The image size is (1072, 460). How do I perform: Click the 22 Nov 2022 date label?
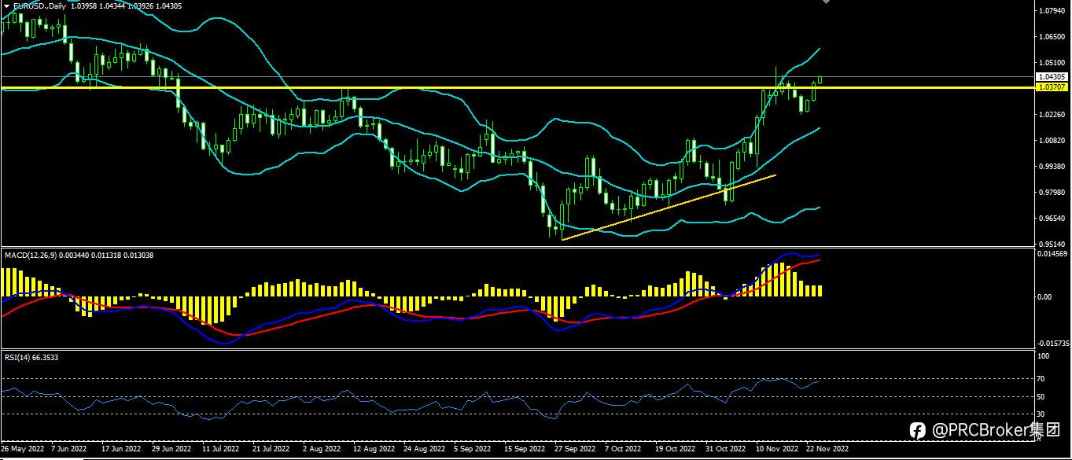(828, 449)
